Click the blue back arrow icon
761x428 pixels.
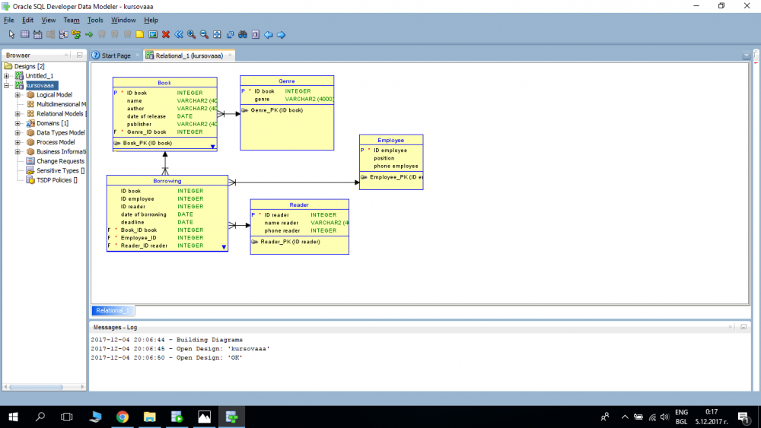(269, 34)
